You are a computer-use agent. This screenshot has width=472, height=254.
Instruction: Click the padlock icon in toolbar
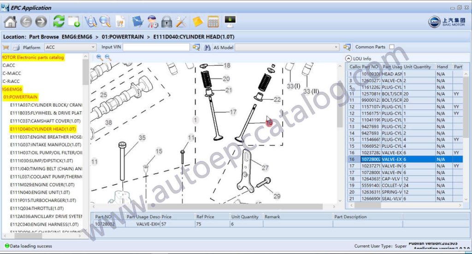(166, 22)
